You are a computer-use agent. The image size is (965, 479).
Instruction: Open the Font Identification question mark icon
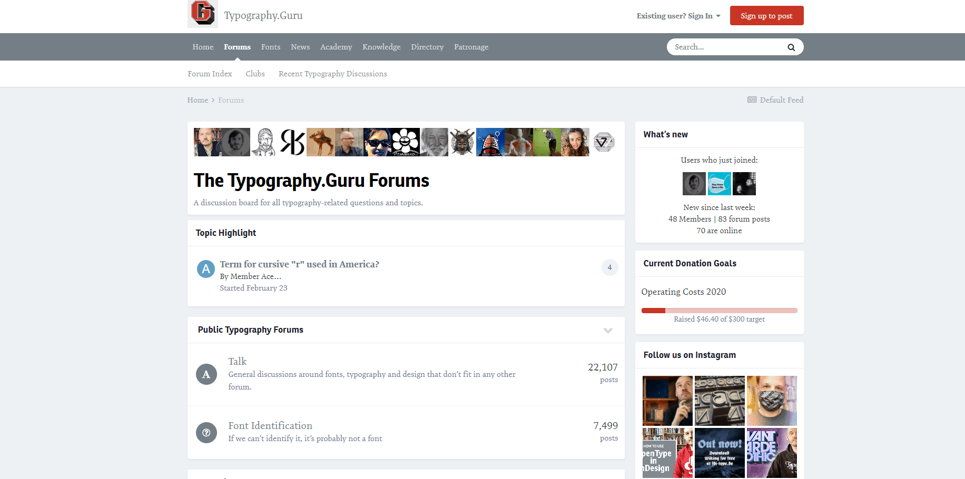[x=206, y=433]
